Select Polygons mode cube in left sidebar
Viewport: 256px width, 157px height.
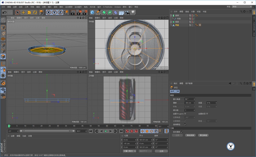(3, 57)
